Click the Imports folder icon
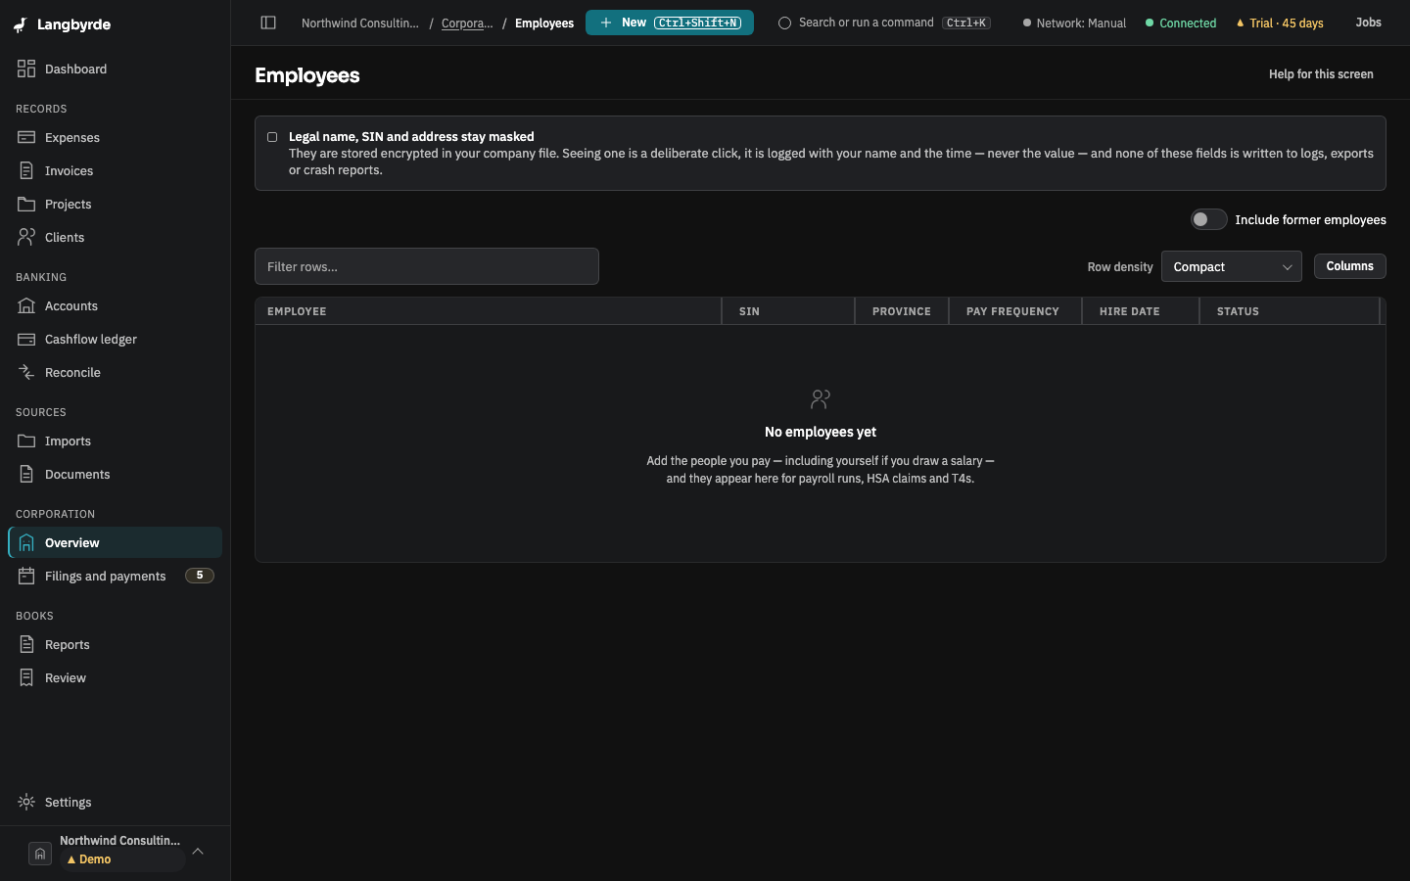The width and height of the screenshot is (1410, 881). coord(26,440)
